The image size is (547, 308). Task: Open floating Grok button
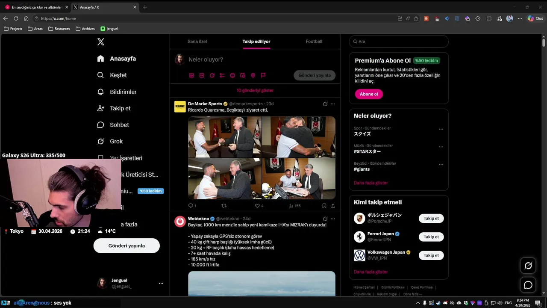point(528,266)
